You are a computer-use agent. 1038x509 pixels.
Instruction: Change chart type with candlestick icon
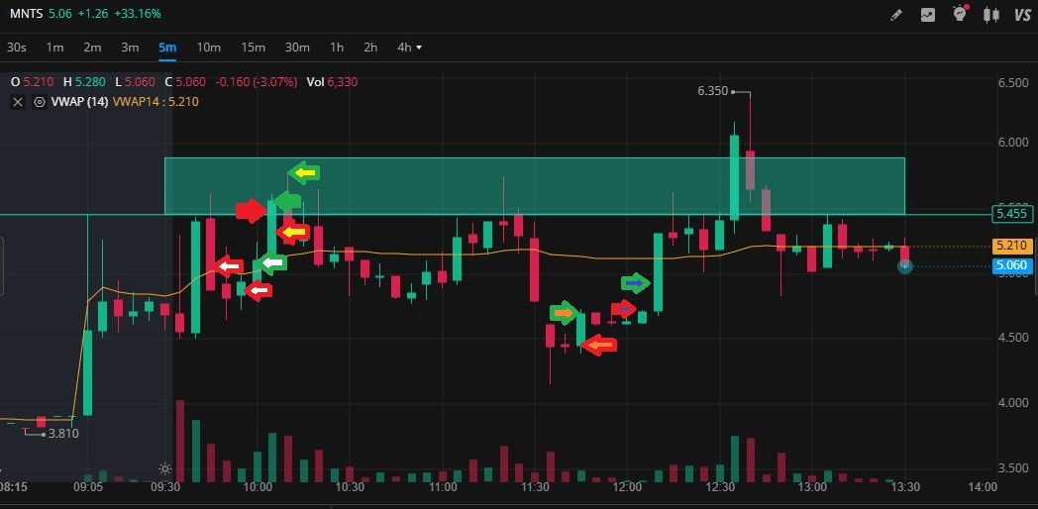point(991,15)
